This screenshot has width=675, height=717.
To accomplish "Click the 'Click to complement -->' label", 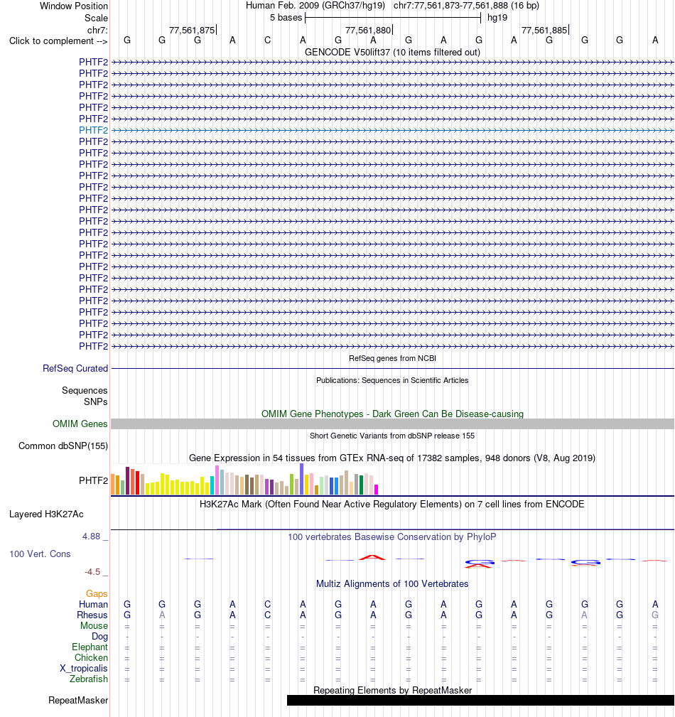I will point(58,41).
